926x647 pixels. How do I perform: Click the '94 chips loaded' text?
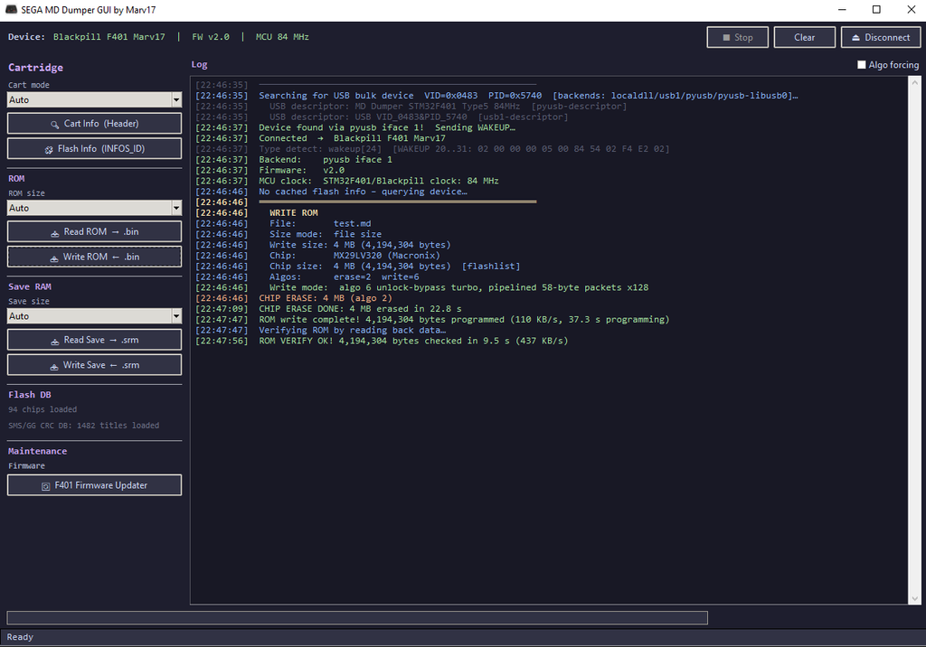pos(43,409)
